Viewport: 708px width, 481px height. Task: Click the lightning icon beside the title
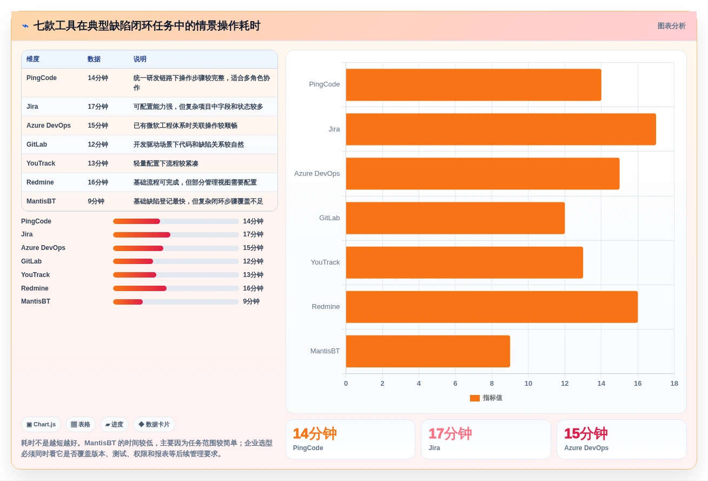click(x=25, y=26)
